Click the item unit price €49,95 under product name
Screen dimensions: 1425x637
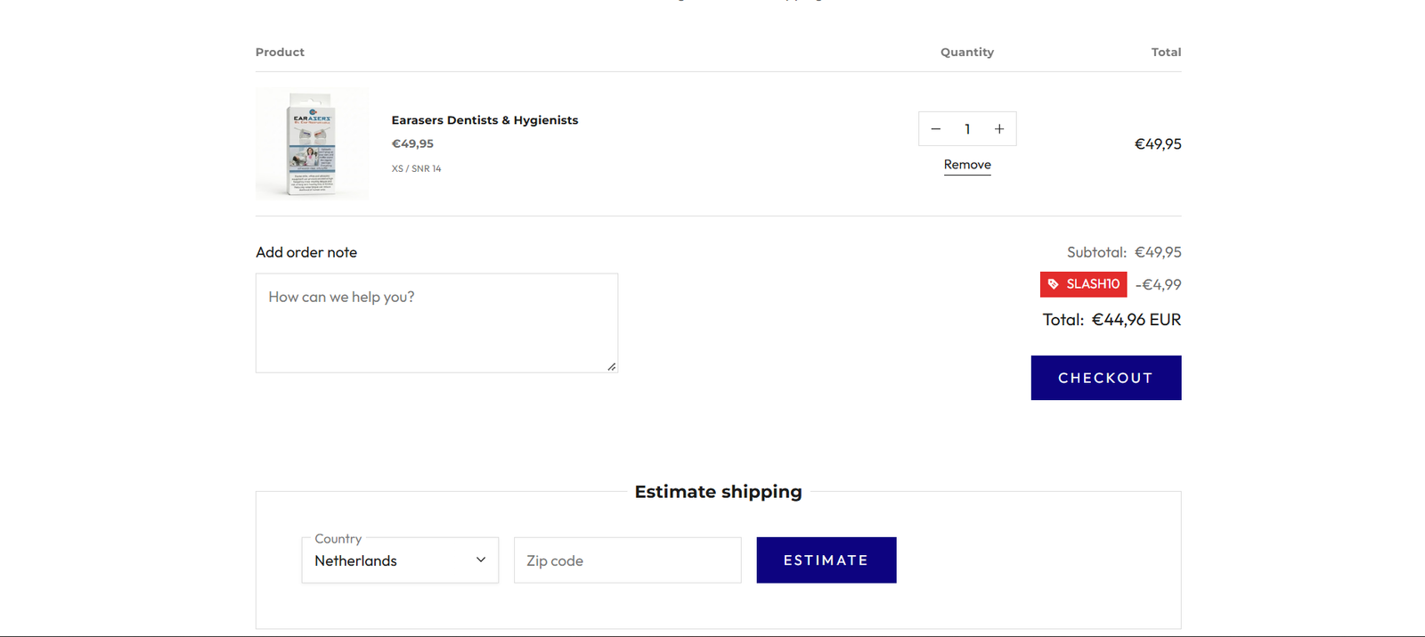(x=412, y=143)
